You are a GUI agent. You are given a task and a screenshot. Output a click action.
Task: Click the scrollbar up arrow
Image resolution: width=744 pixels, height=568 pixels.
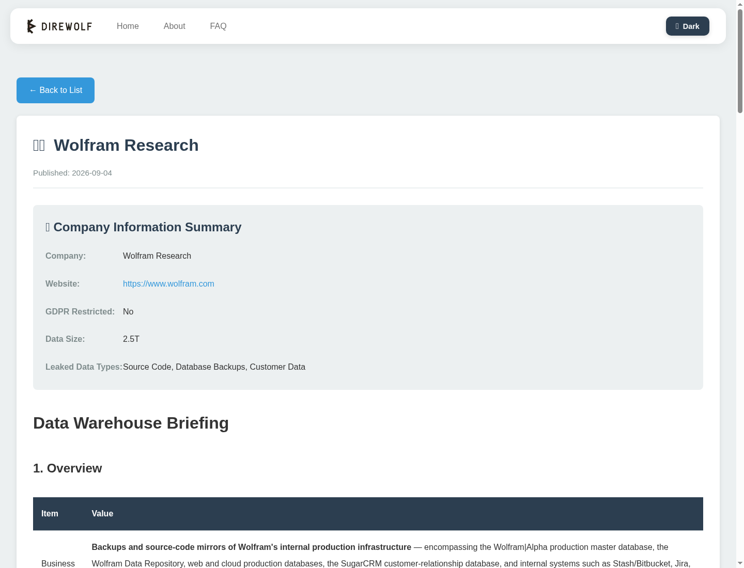(740, 4)
